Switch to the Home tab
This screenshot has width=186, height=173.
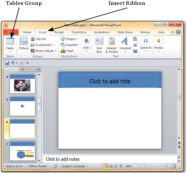click(x=27, y=32)
